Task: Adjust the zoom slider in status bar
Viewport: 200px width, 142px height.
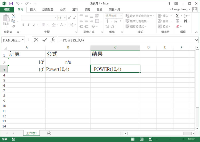Action: pos(170,139)
